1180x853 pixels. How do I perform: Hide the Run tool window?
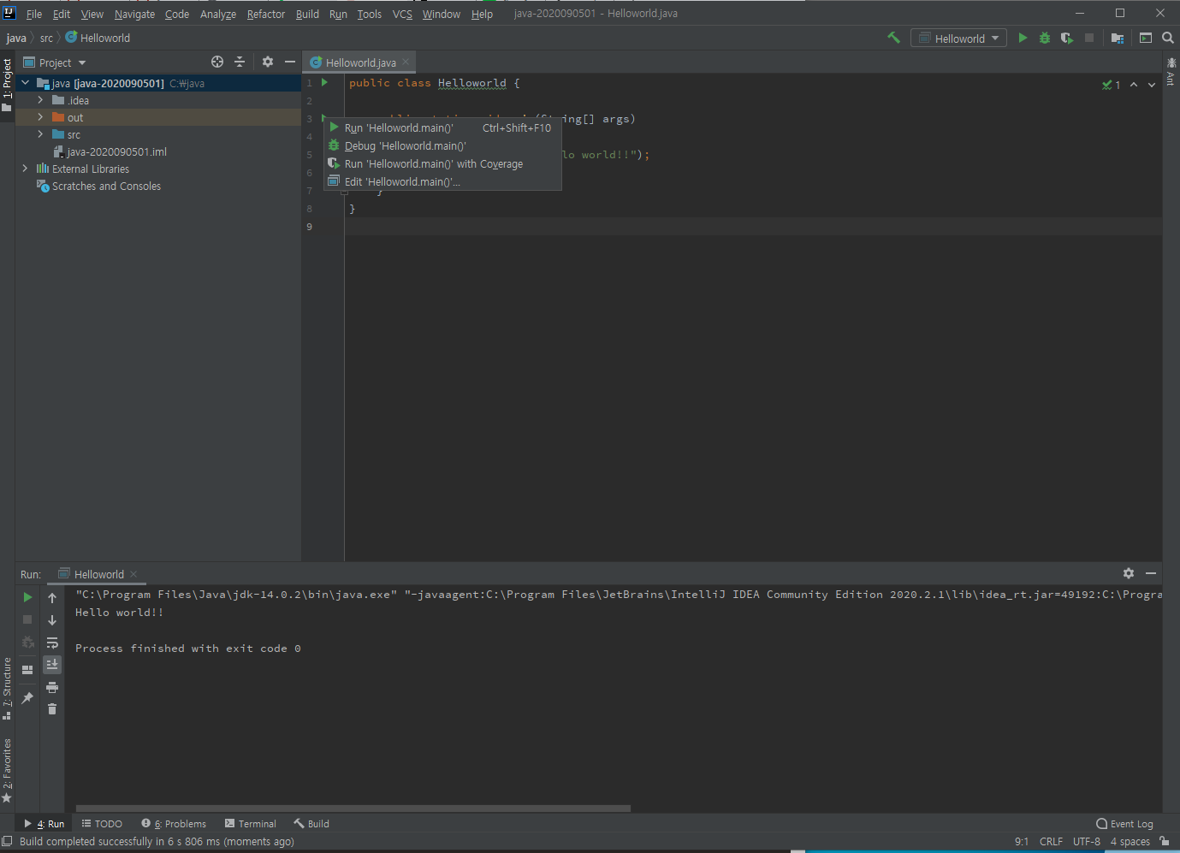(1151, 573)
